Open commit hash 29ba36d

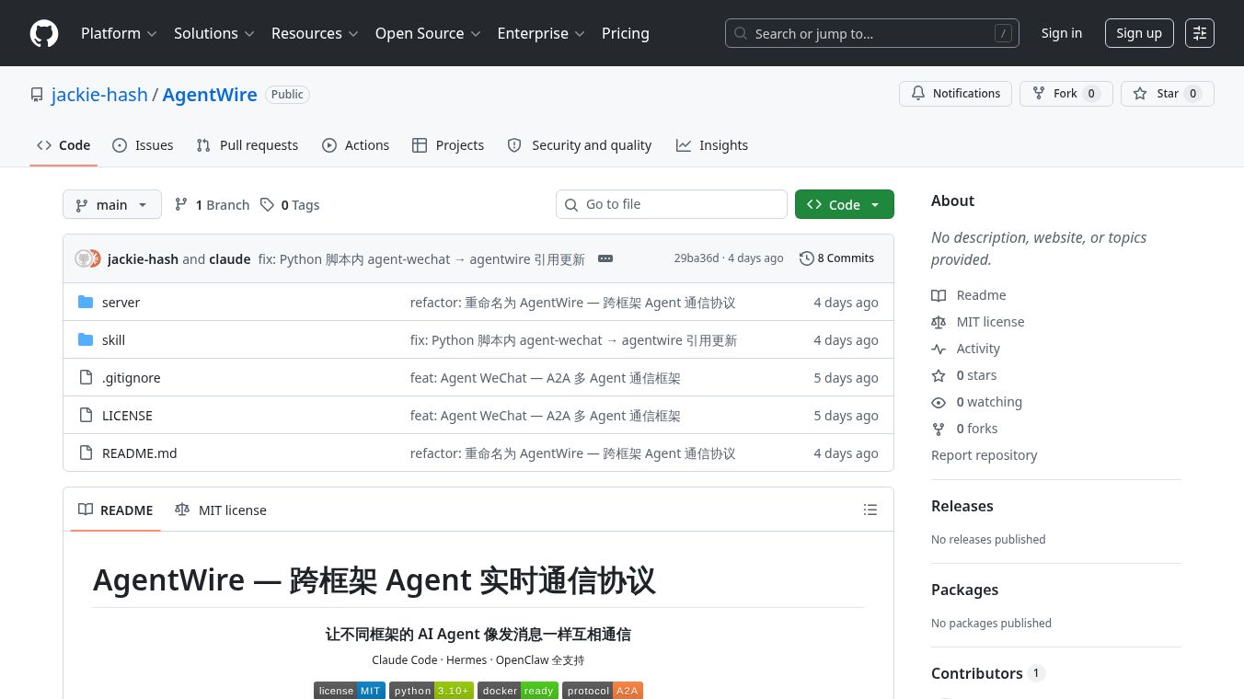(697, 258)
